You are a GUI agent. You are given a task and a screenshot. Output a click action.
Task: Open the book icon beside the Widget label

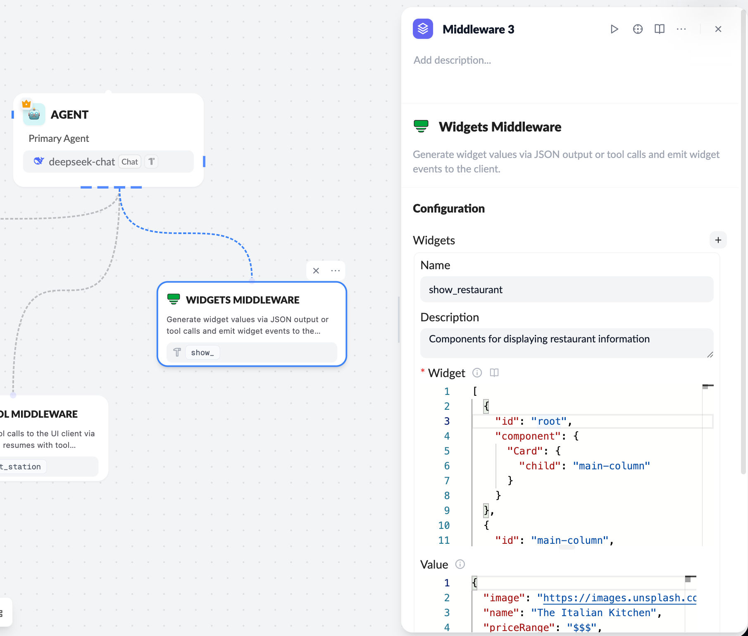(494, 373)
